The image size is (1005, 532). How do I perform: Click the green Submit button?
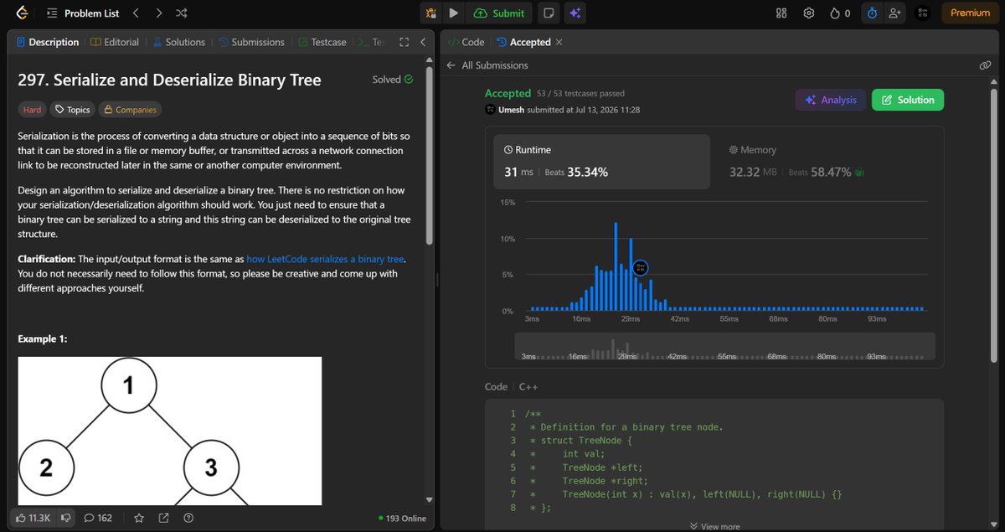pyautogui.click(x=499, y=13)
